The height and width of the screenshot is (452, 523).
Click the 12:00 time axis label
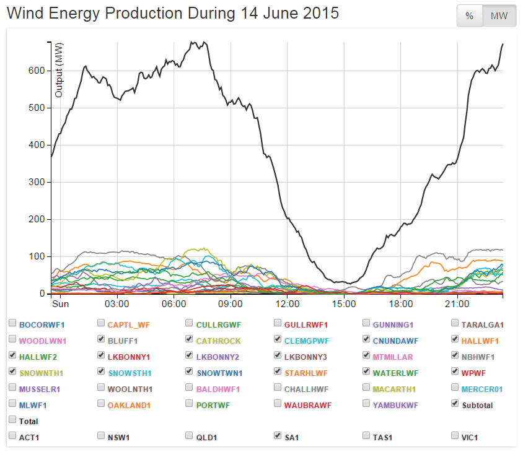click(288, 305)
